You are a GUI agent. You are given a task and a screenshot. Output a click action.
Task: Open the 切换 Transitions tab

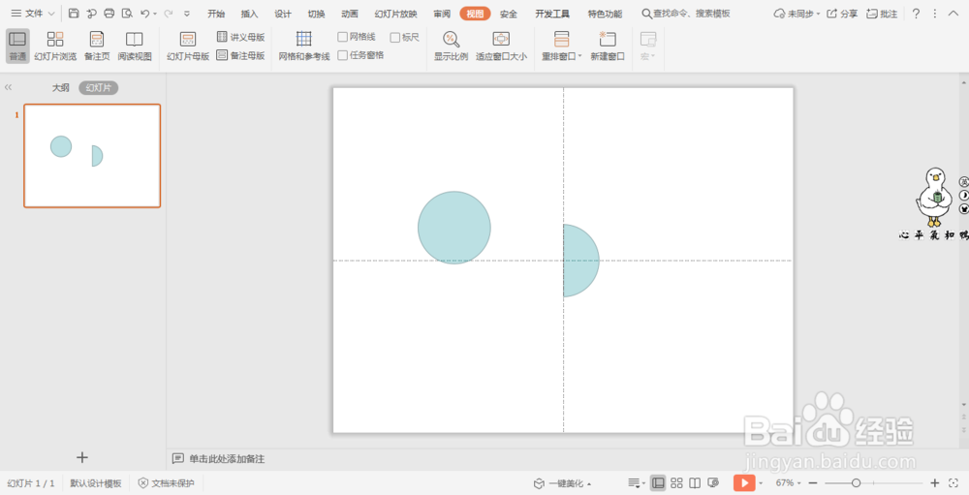coord(317,14)
